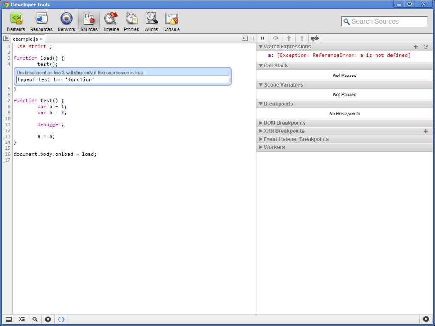This screenshot has width=435, height=326.
Task: Set a breakpoint on line 11
Action: coord(8,124)
